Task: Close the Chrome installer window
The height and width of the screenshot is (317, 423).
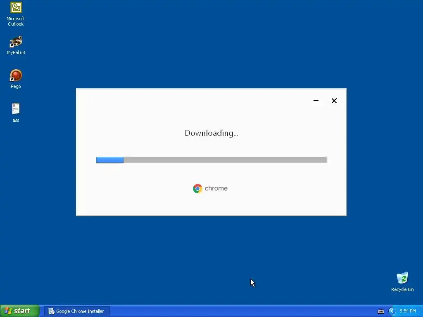Action: (334, 101)
